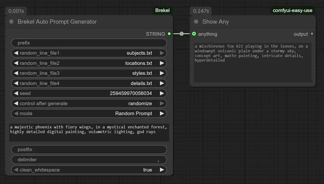The height and width of the screenshot is (184, 324).
Task: Previous file arrow for random_line_file3
Action: pos(16,73)
